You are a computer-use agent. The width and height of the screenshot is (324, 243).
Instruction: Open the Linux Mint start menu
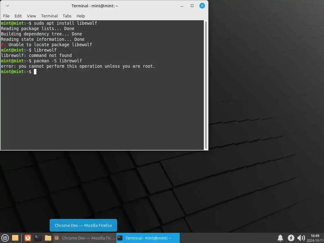tap(5, 238)
